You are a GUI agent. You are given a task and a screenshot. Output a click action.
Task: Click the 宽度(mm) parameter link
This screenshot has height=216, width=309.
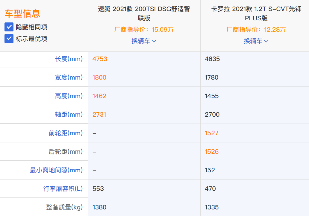click(69, 77)
